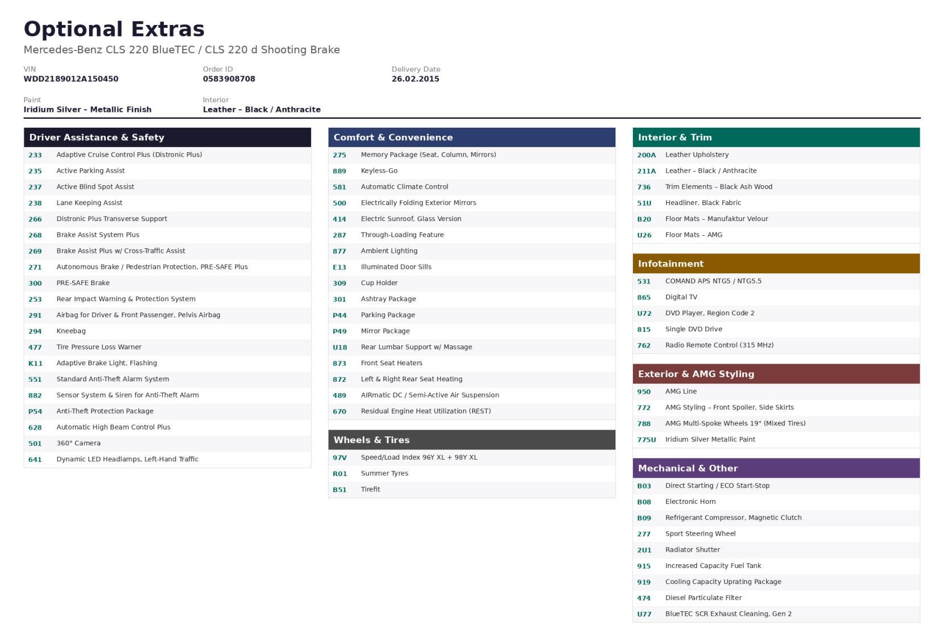Screen dimensions: 944x642
Task: Select the "Kneebag" row
Action: click(167, 331)
